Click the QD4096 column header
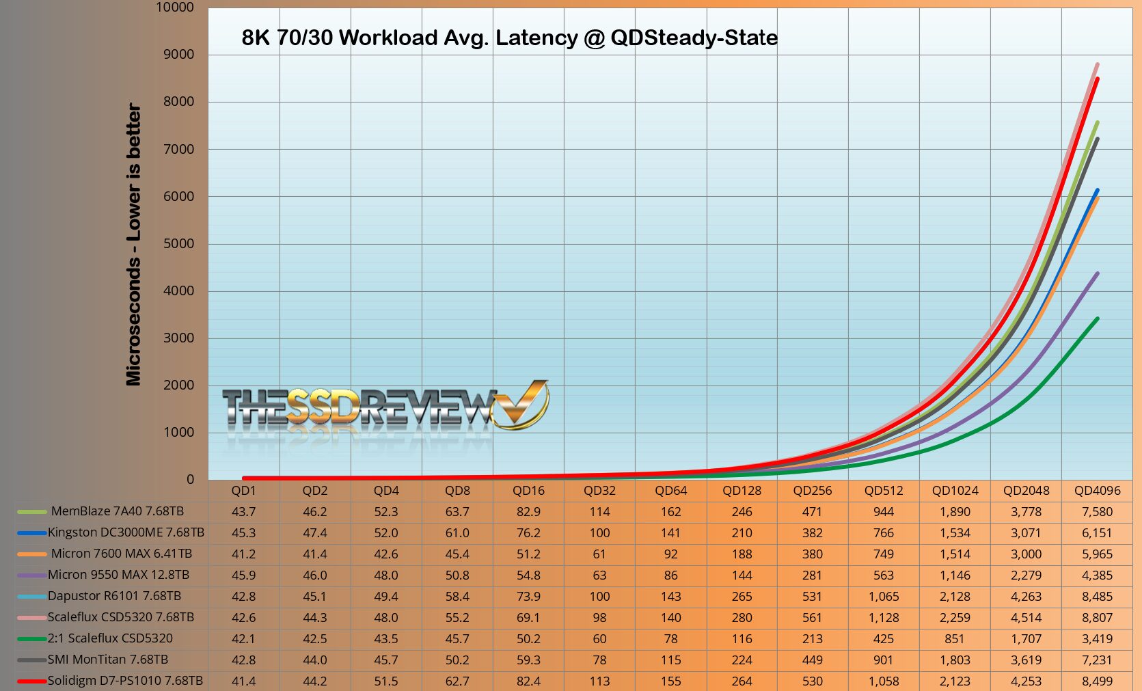The image size is (1142, 691). pyautogui.click(x=1097, y=490)
